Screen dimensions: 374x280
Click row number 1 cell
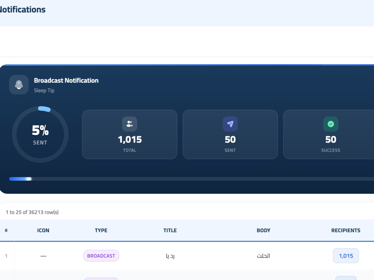[6, 256]
